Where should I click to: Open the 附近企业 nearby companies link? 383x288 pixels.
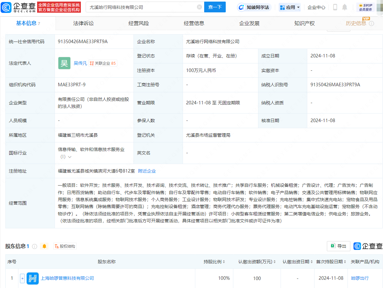(x=147, y=171)
